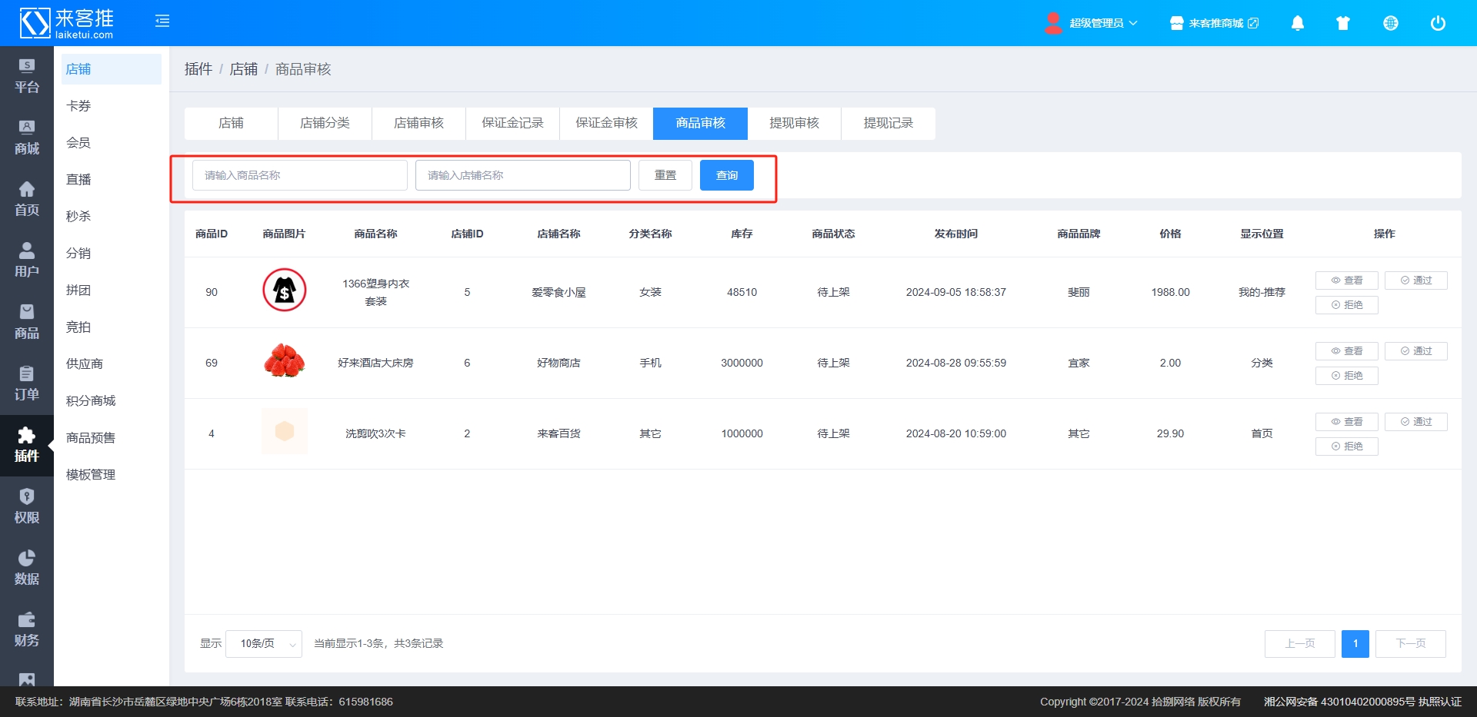The height and width of the screenshot is (717, 1477).
Task: Open the language globe icon
Action: point(1390,23)
